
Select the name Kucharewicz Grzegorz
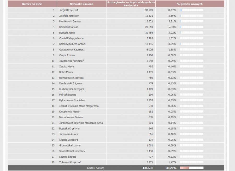coord(72,89)
